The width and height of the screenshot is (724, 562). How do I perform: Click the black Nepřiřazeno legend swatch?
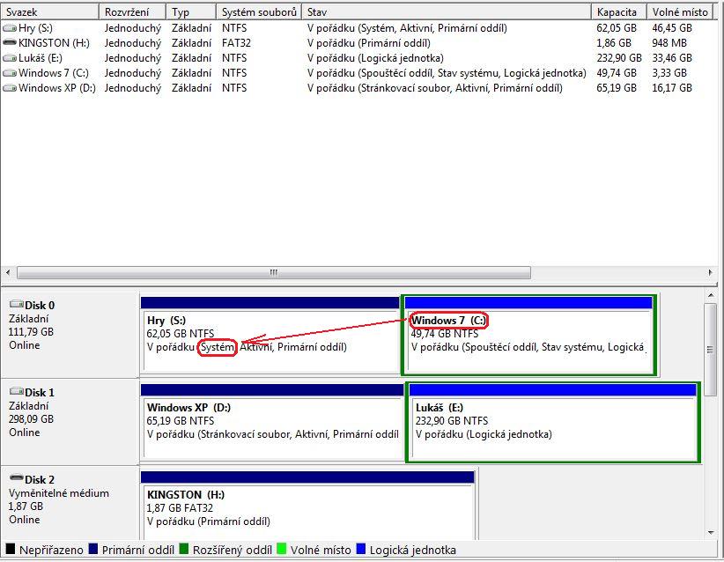tap(11, 549)
